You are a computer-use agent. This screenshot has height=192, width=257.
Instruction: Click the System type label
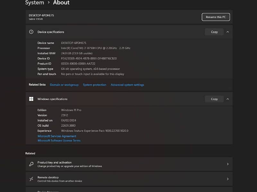(x=45, y=69)
